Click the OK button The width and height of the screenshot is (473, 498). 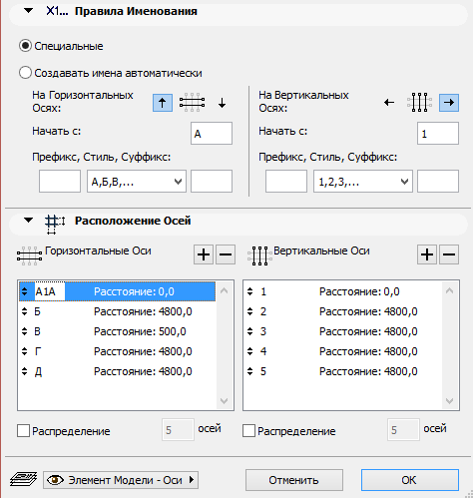(410, 480)
